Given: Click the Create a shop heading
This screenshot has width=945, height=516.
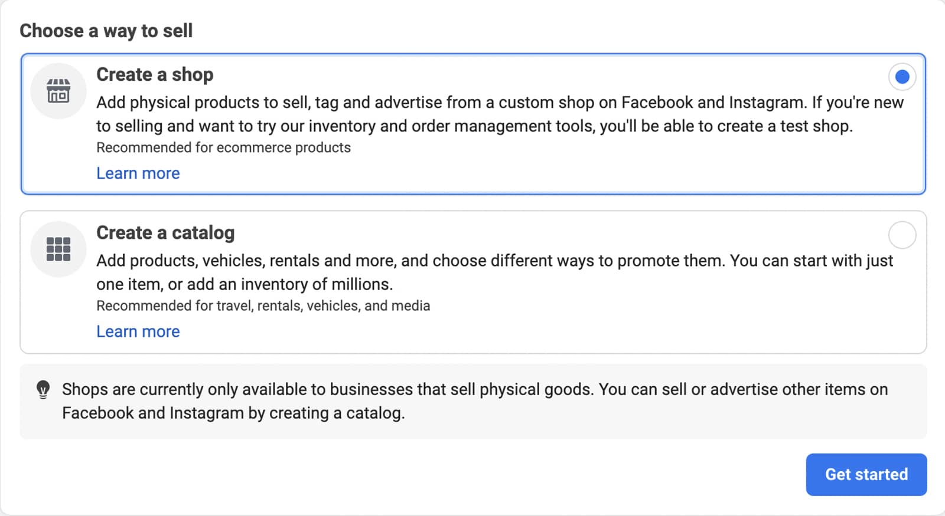Looking at the screenshot, I should 155,75.
